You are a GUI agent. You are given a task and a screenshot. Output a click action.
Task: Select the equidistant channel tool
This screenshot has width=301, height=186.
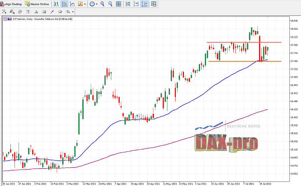(x=20, y=12)
